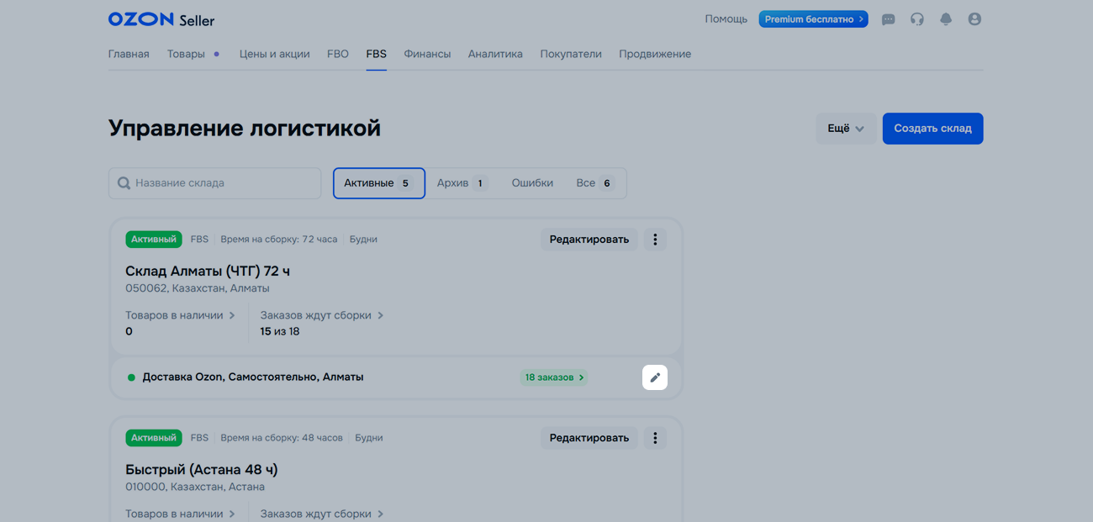The width and height of the screenshot is (1093, 522).
Task: Open the 18 заказов badge link
Action: [x=553, y=377]
